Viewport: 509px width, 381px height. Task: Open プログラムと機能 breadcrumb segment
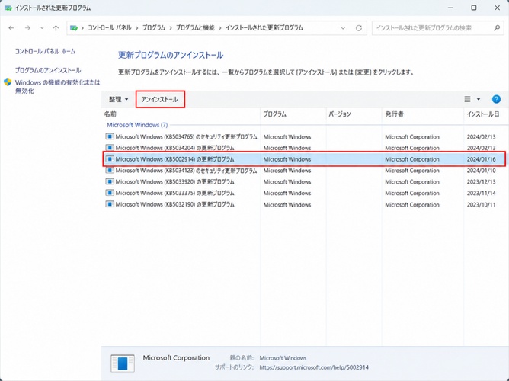point(195,28)
